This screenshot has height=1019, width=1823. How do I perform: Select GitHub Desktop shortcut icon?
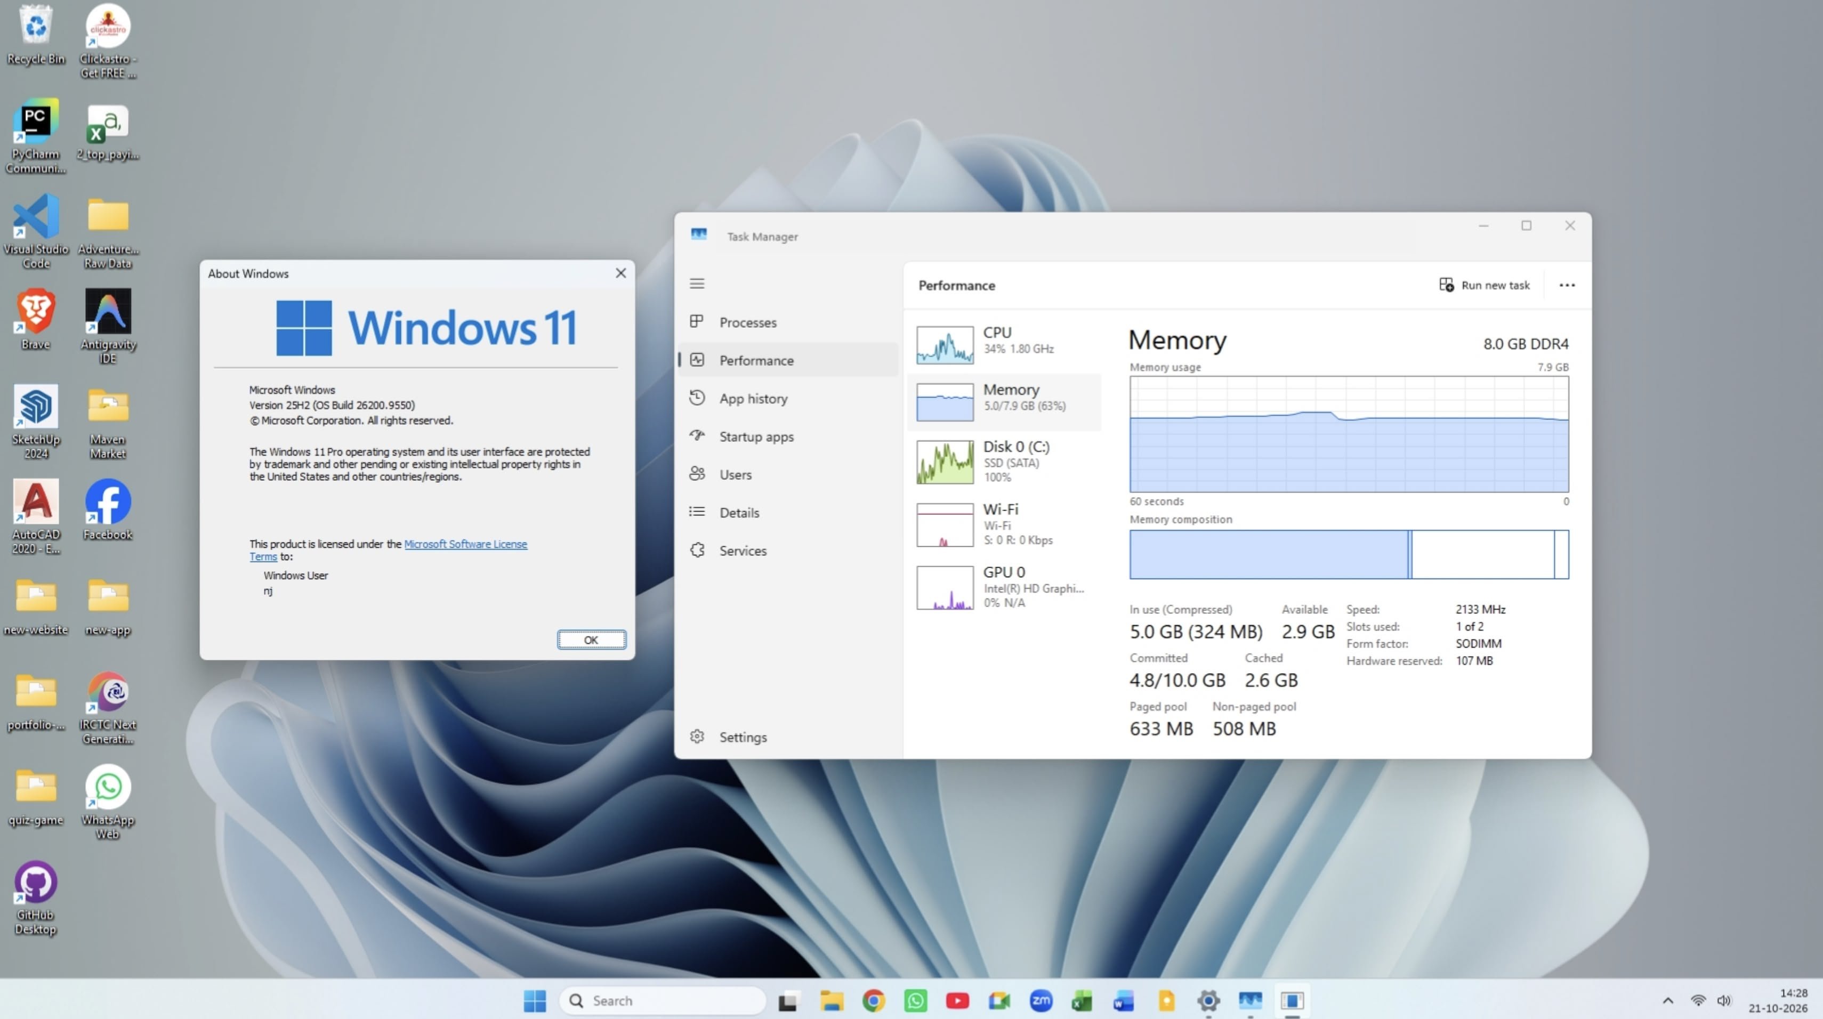(x=35, y=897)
